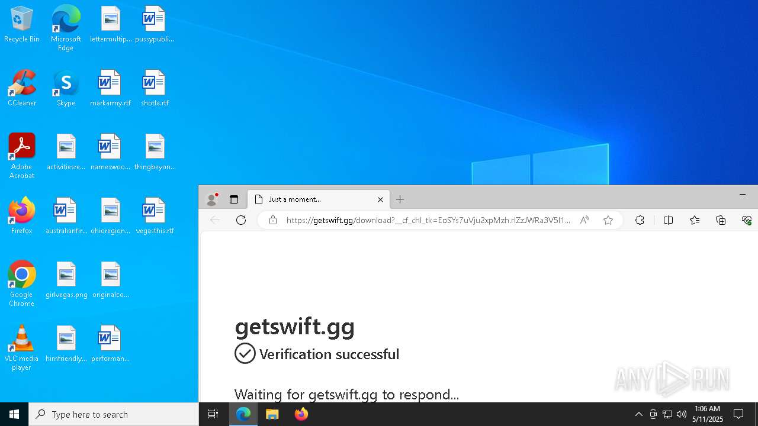Image resolution: width=758 pixels, height=426 pixels.
Task: Select the activitiesre... image file
Action: click(x=66, y=153)
